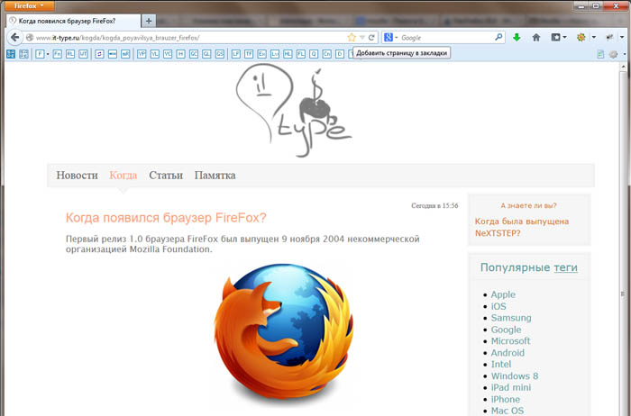
Task: Click the article title 'Когда появился браузер FireFox?'
Action: [x=166, y=218]
